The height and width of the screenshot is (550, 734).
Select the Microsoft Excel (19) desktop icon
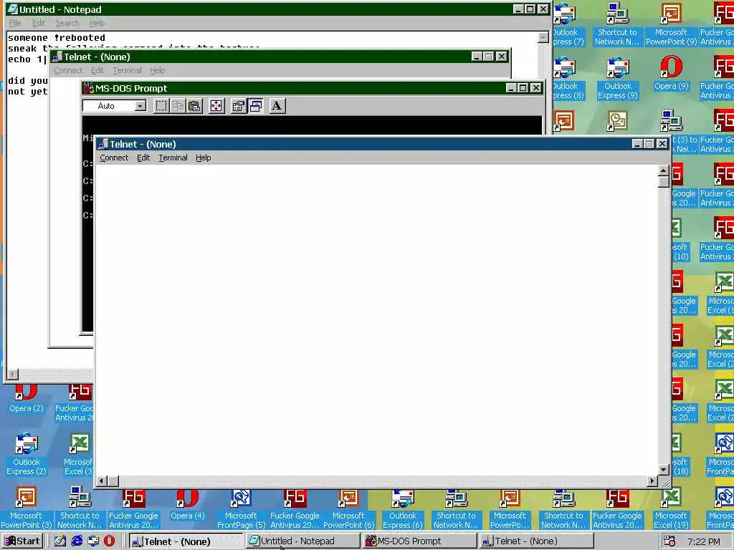click(x=671, y=509)
